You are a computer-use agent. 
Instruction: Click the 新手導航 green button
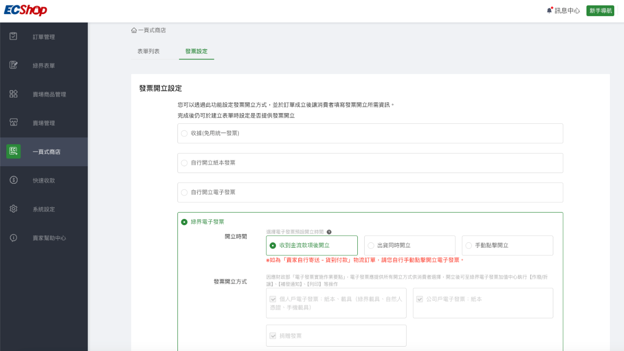coord(600,11)
